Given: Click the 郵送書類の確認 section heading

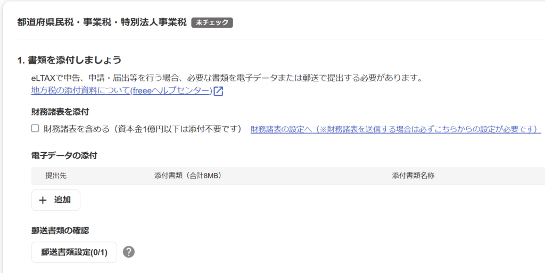Looking at the screenshot, I should click(x=60, y=230).
